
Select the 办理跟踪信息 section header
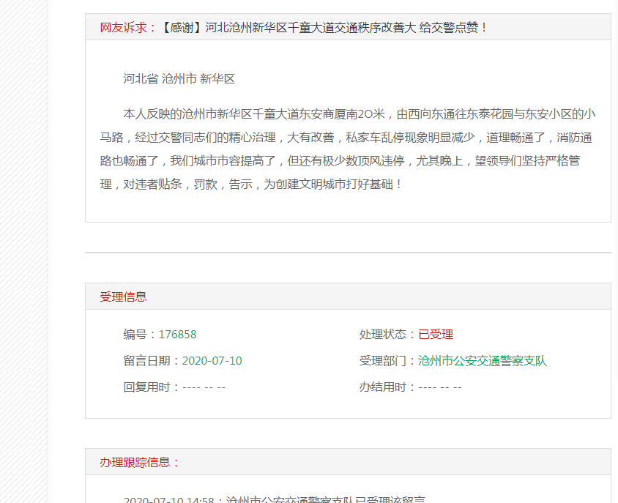pos(139,462)
